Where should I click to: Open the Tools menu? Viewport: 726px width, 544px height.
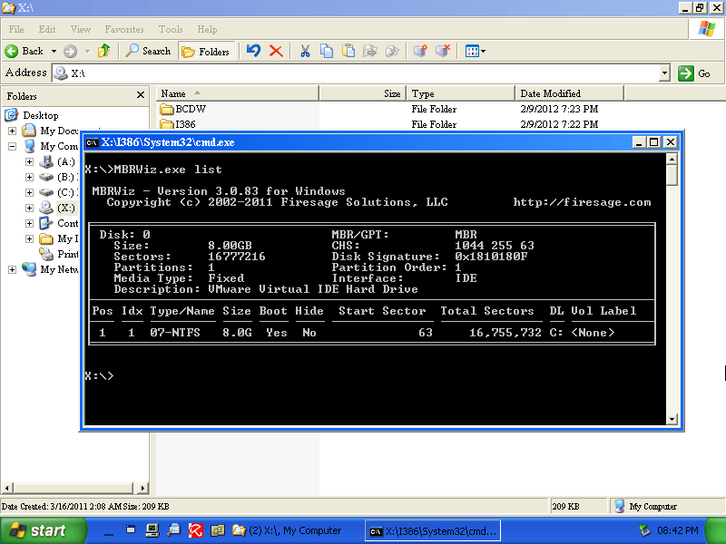pos(171,29)
